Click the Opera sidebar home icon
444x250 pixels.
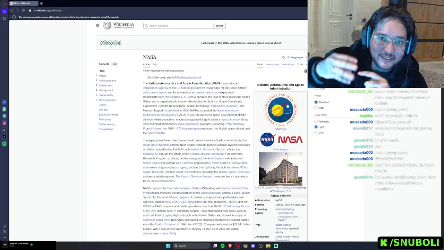[x=4, y=11]
